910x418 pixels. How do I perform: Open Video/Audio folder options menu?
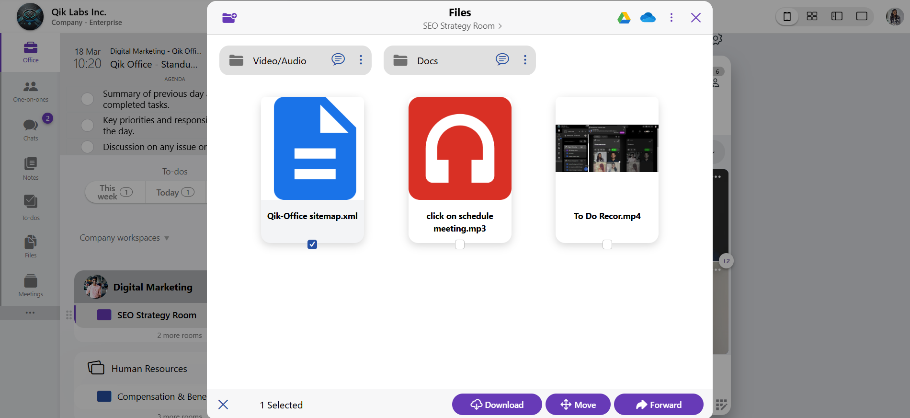coord(361,60)
